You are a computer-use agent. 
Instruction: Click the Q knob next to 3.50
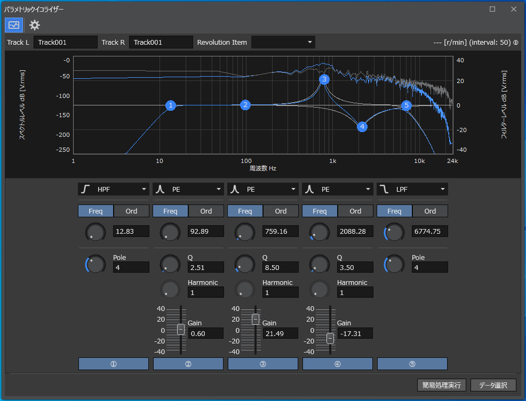point(320,264)
